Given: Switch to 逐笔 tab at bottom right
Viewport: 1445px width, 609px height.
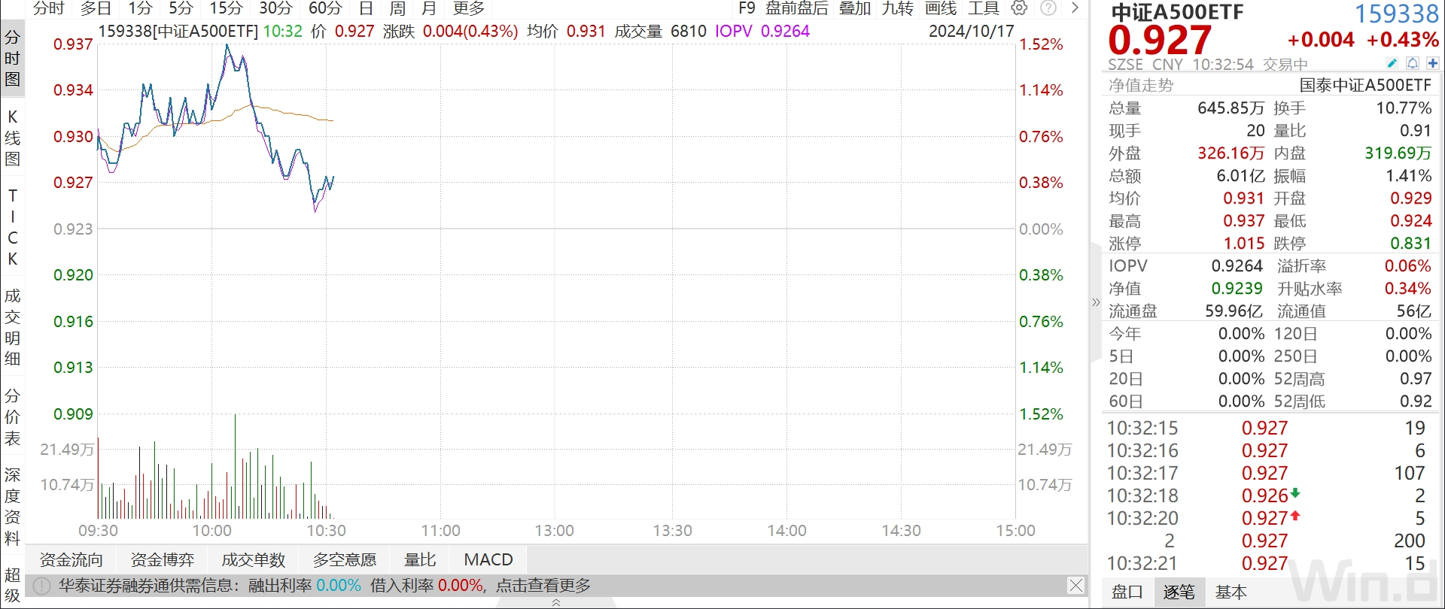Looking at the screenshot, I should tap(1179, 592).
